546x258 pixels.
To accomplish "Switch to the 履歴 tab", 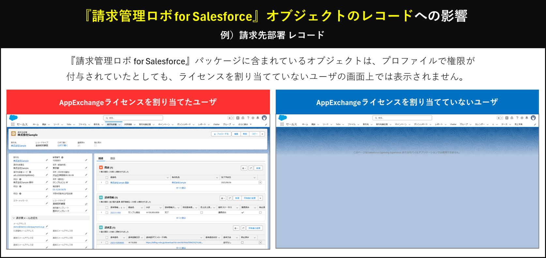I will (x=113, y=158).
